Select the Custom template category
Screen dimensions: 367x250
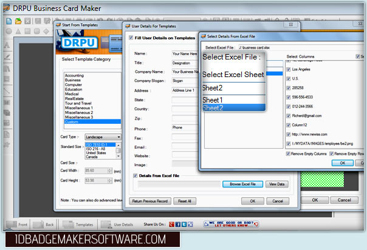click(92, 122)
